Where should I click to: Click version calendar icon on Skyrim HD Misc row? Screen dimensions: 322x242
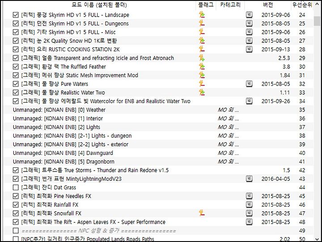click(249, 32)
